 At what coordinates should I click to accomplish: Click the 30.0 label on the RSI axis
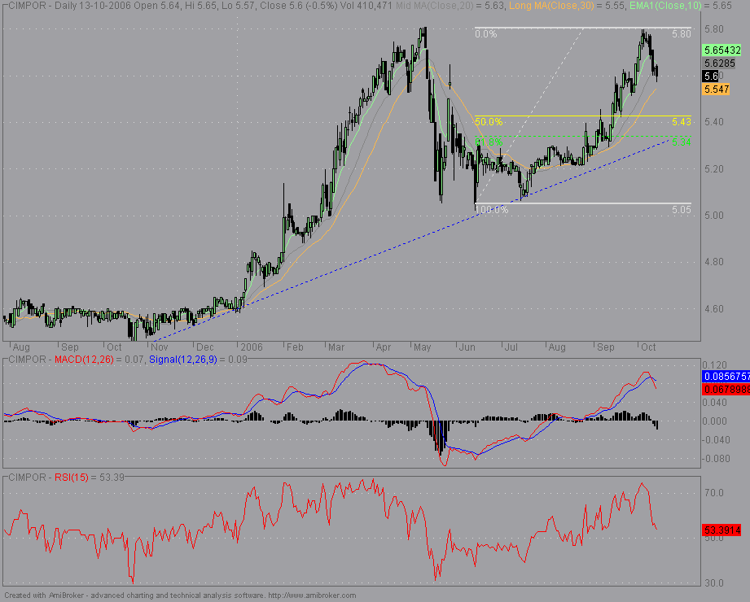click(714, 583)
